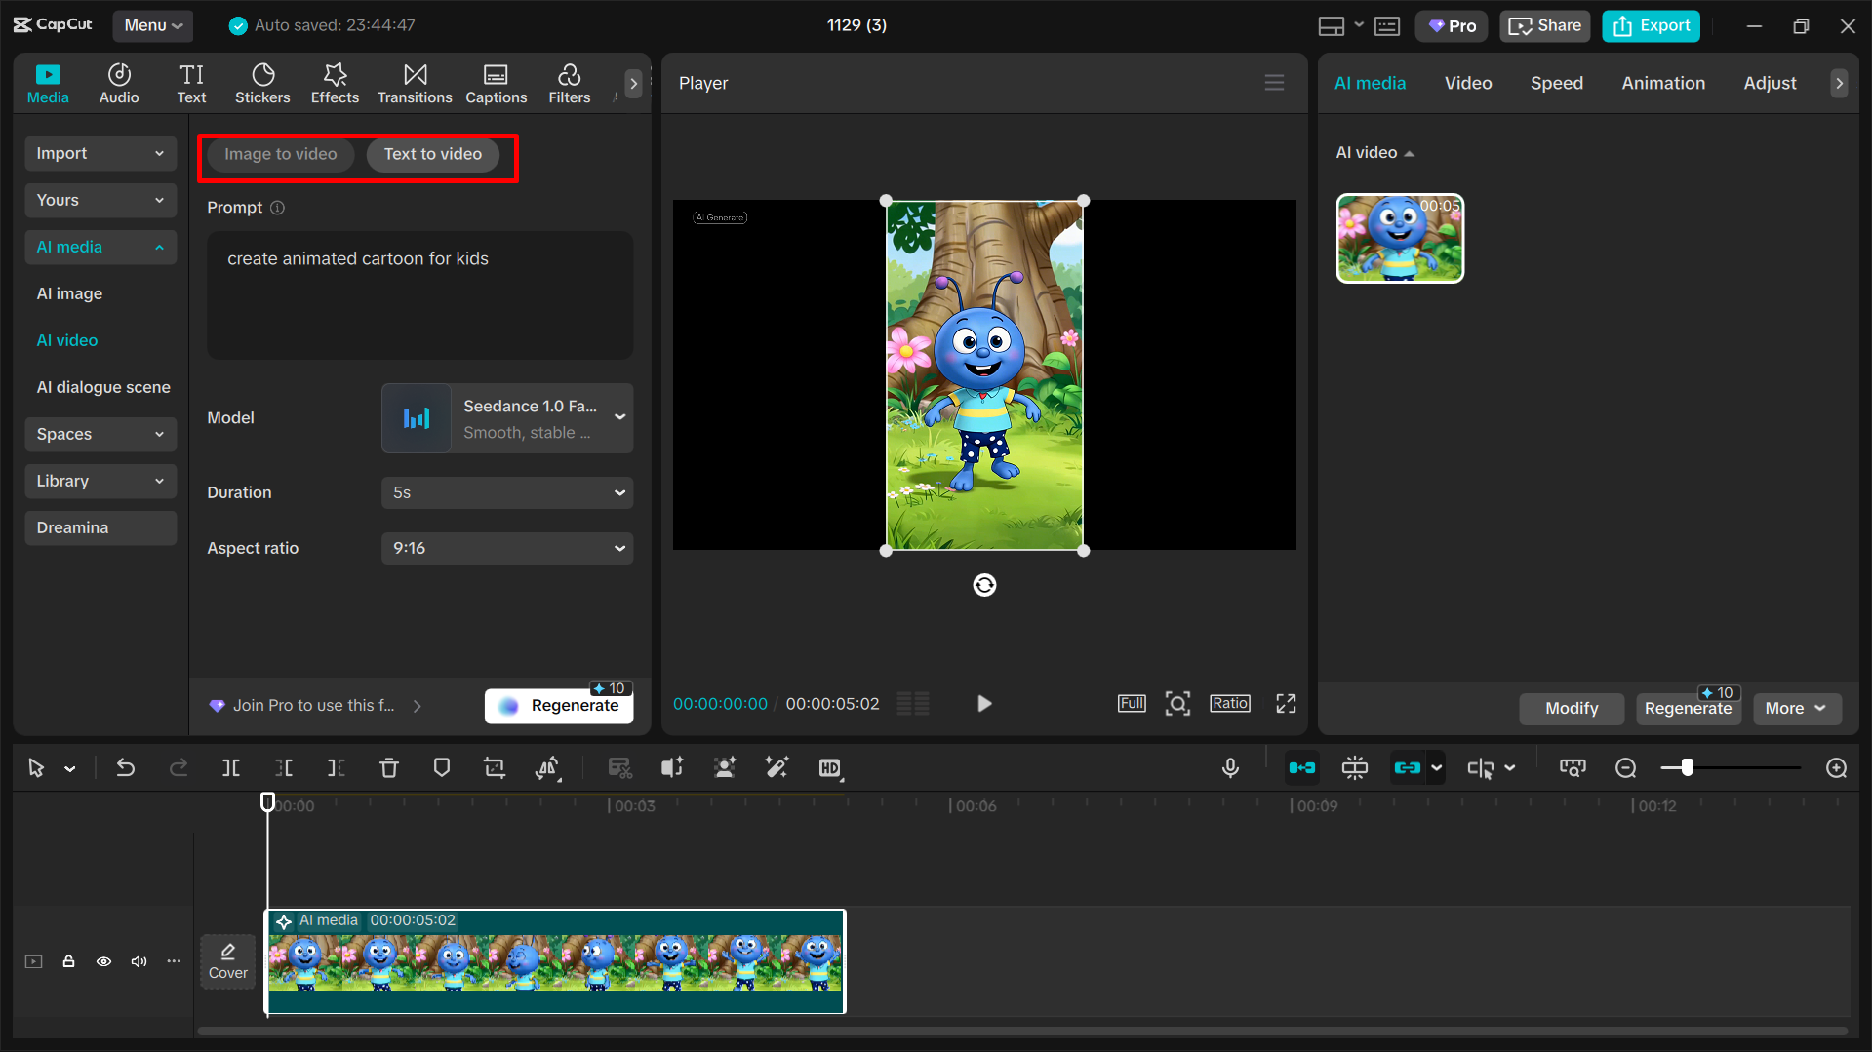
Task: Open the Animation tab in the right panel
Action: 1662,83
